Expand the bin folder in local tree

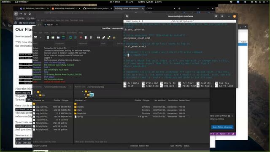click(x=37, y=95)
